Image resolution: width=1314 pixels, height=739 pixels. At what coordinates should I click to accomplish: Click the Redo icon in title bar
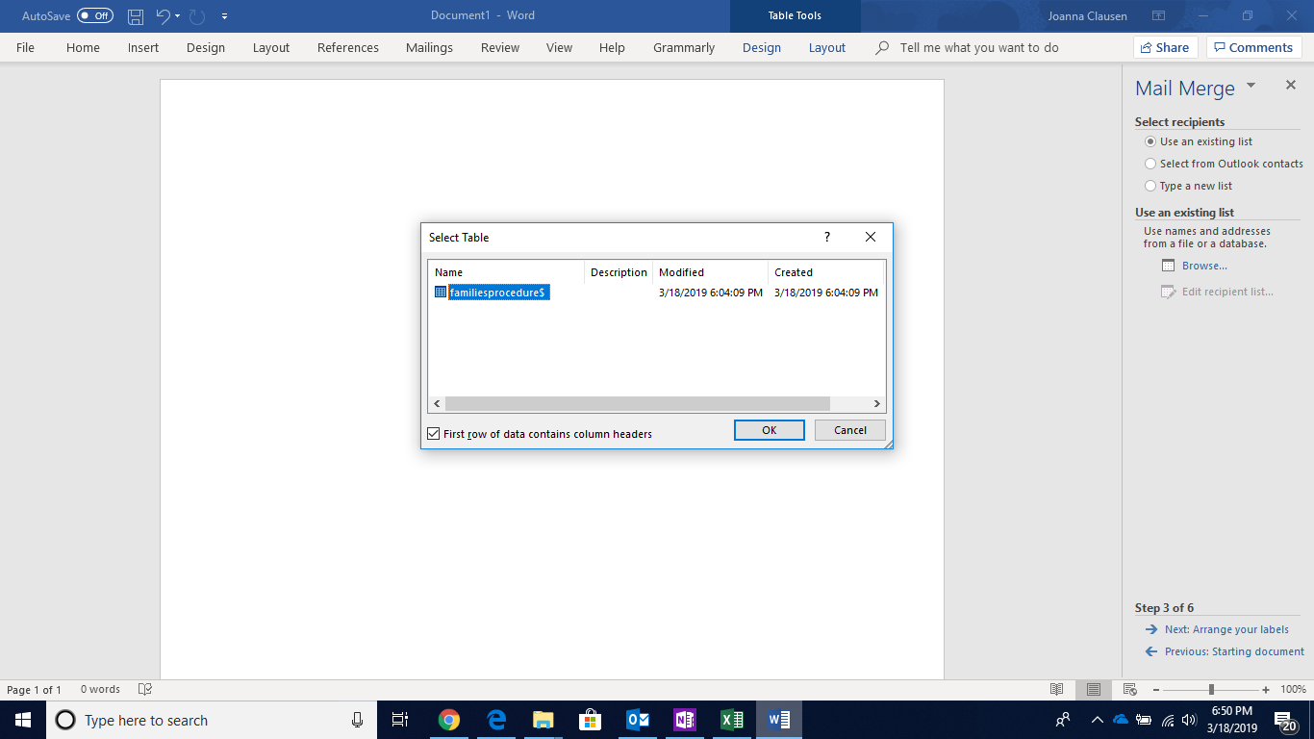click(197, 16)
